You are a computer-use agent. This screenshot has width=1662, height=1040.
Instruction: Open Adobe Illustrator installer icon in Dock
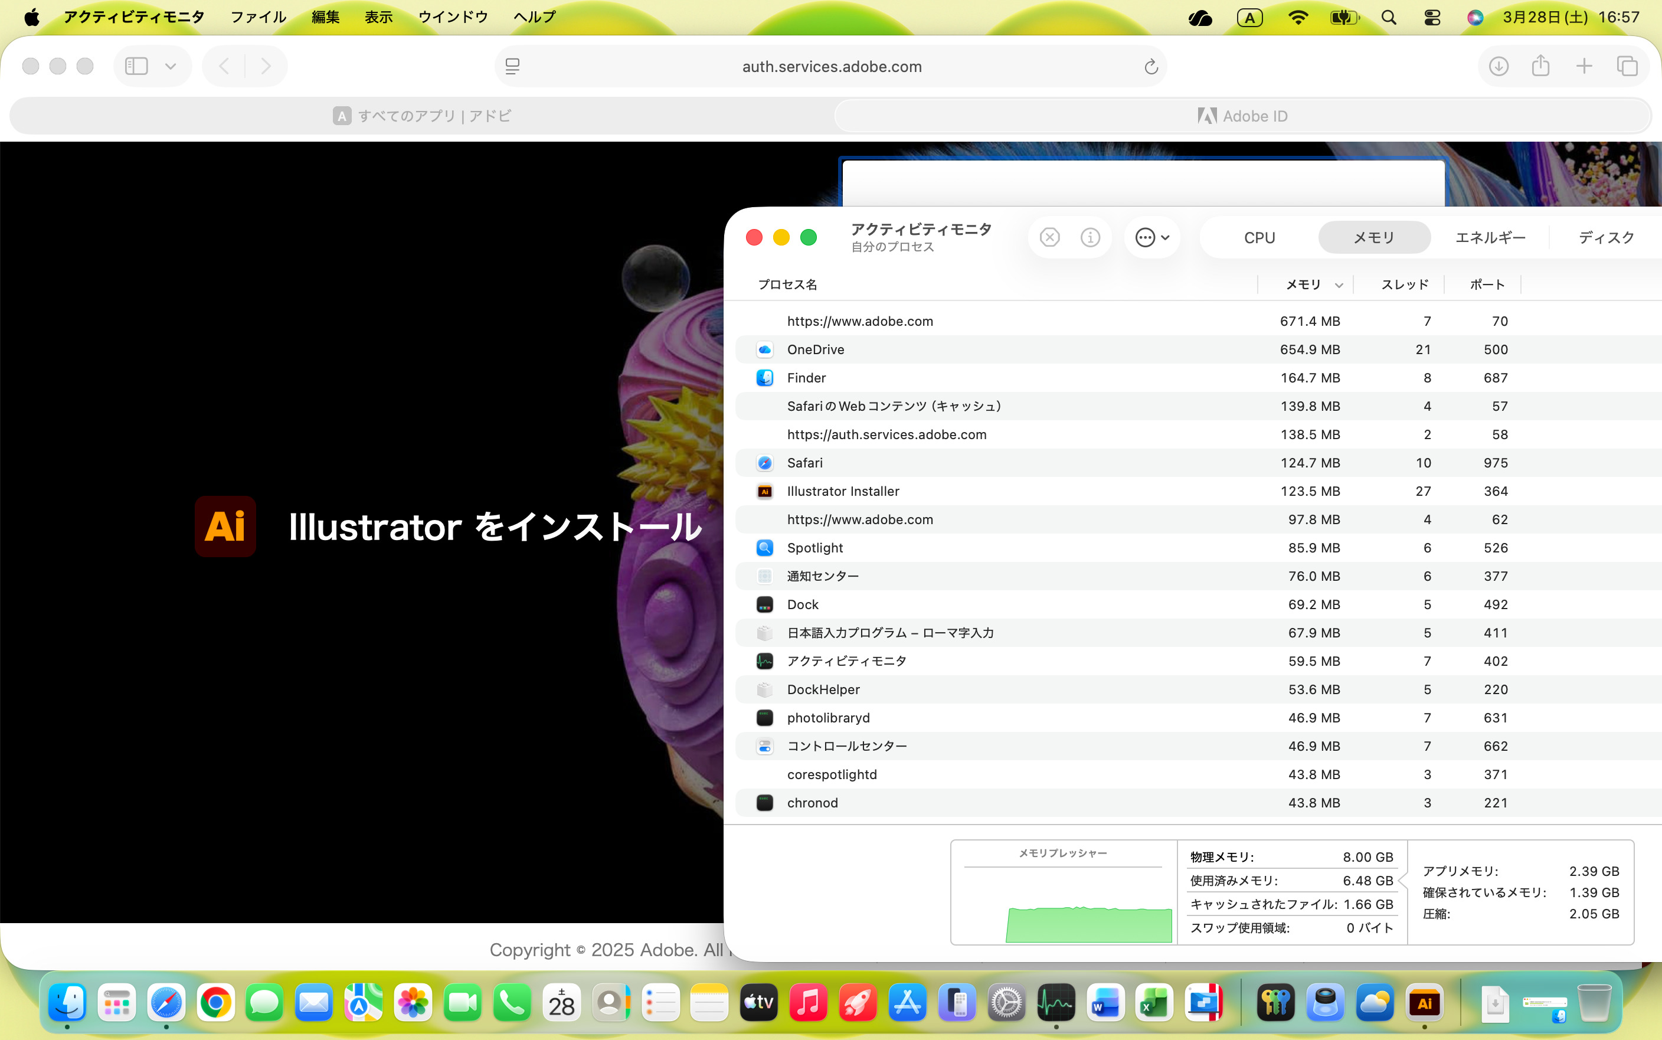1424,1002
